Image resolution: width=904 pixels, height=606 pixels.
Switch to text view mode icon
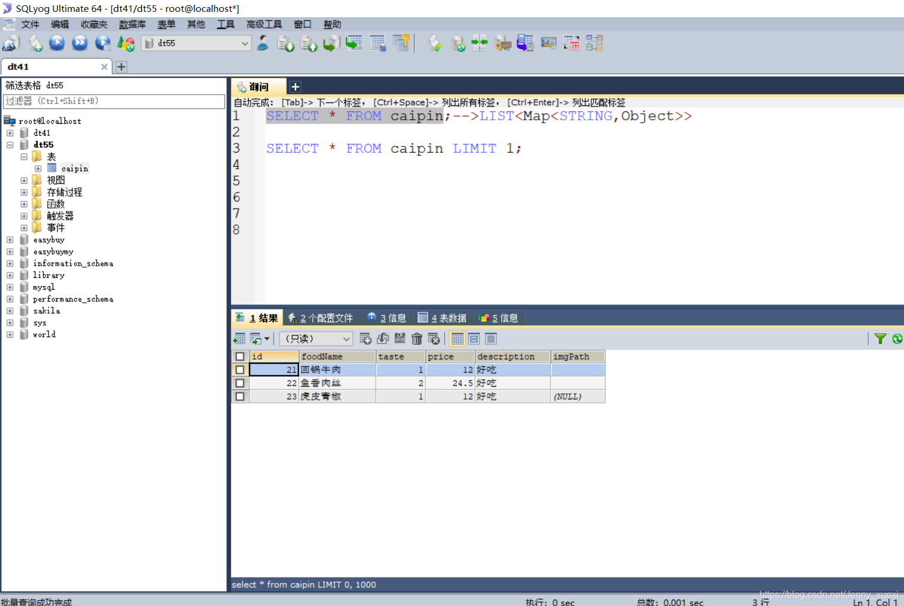pyautogui.click(x=491, y=338)
